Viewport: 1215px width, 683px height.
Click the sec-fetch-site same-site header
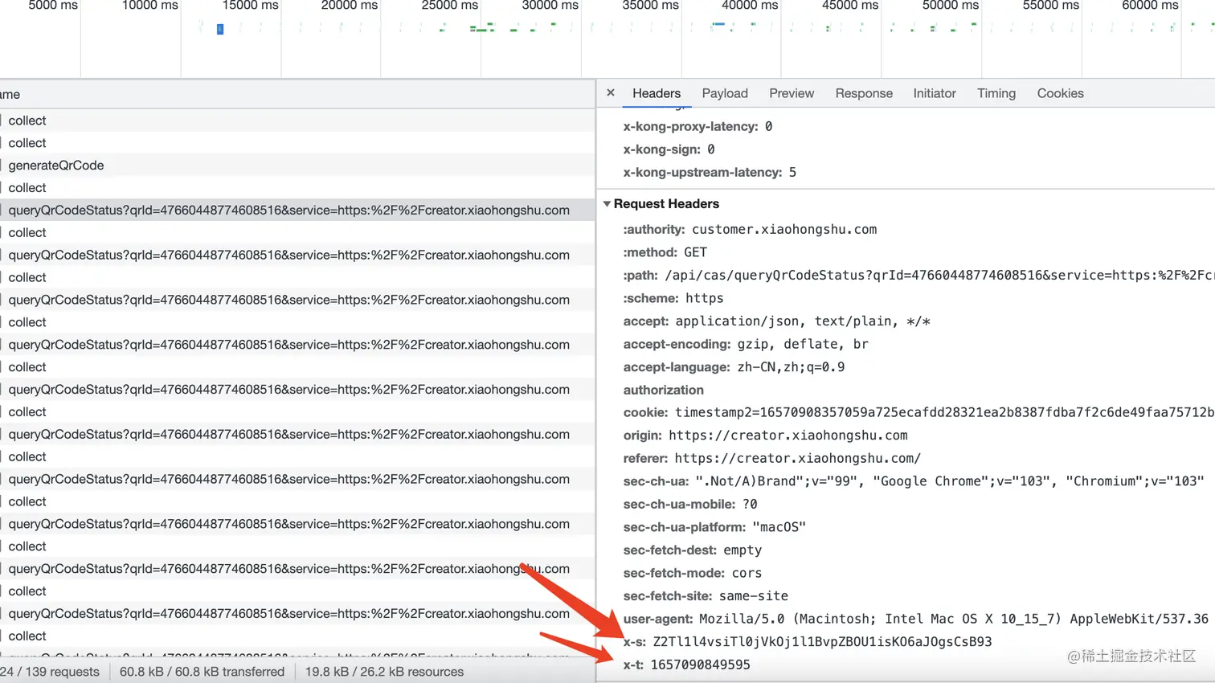(x=706, y=596)
